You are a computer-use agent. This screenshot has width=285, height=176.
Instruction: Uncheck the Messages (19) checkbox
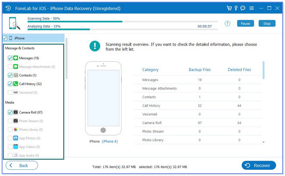click(x=10, y=58)
